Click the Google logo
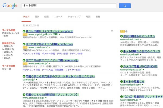 pos(10,6)
